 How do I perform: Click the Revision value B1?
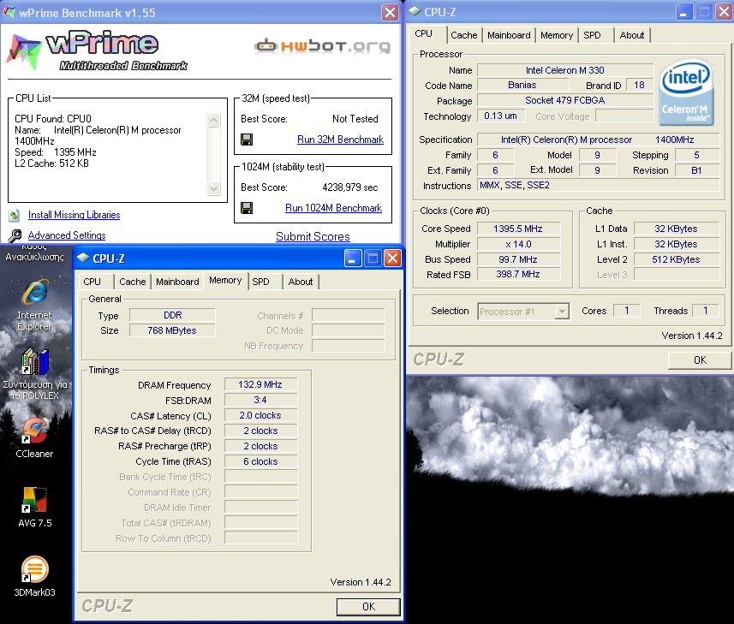(696, 170)
